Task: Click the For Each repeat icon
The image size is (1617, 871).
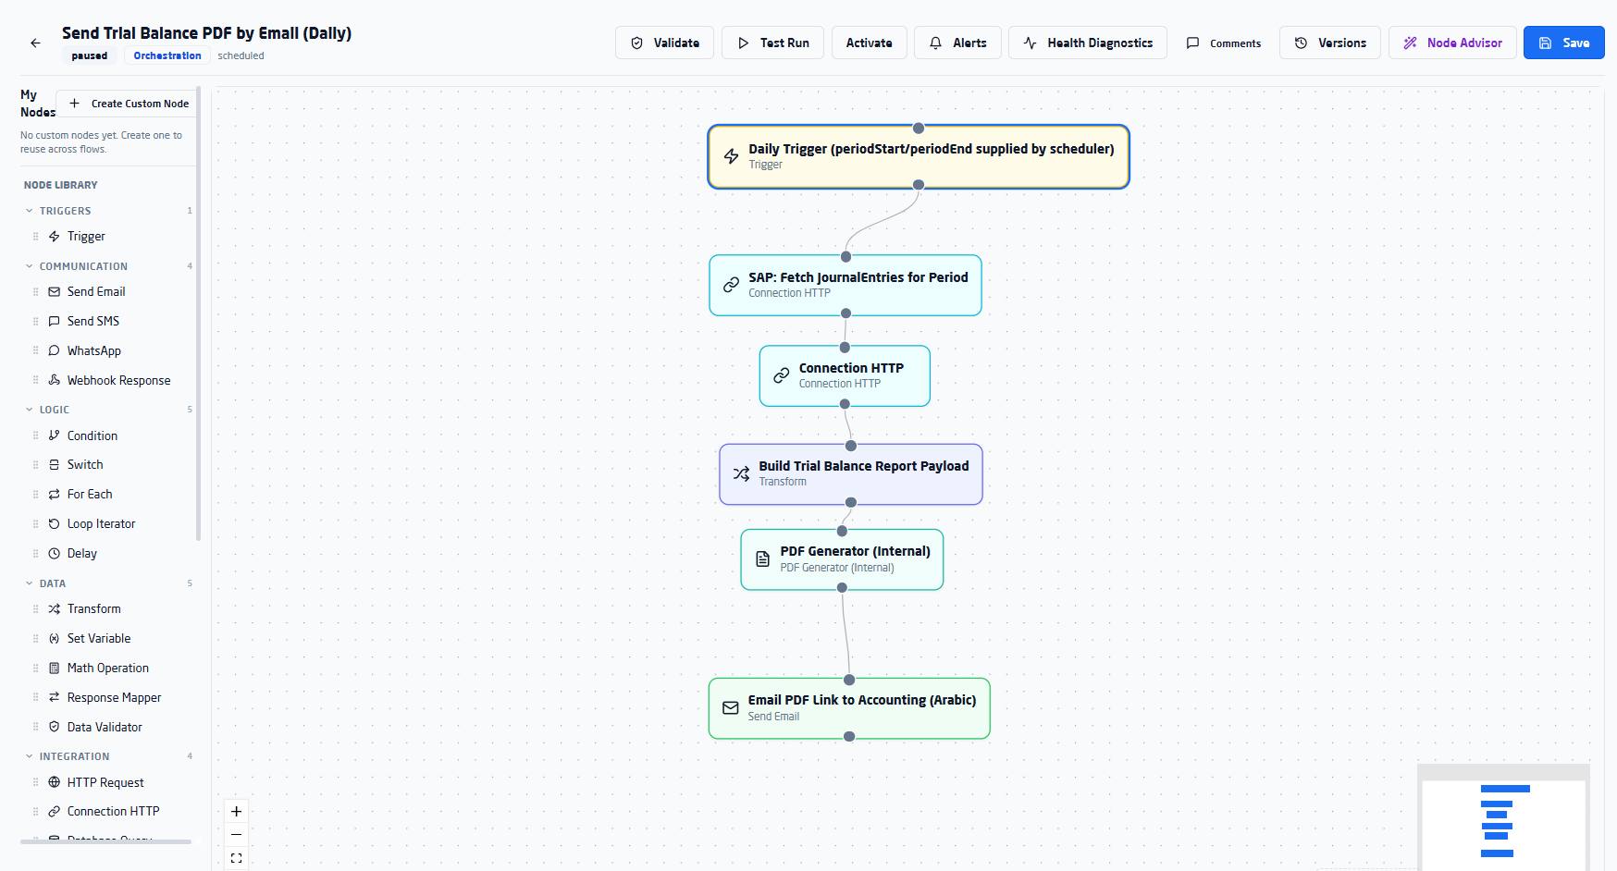Action: (54, 495)
